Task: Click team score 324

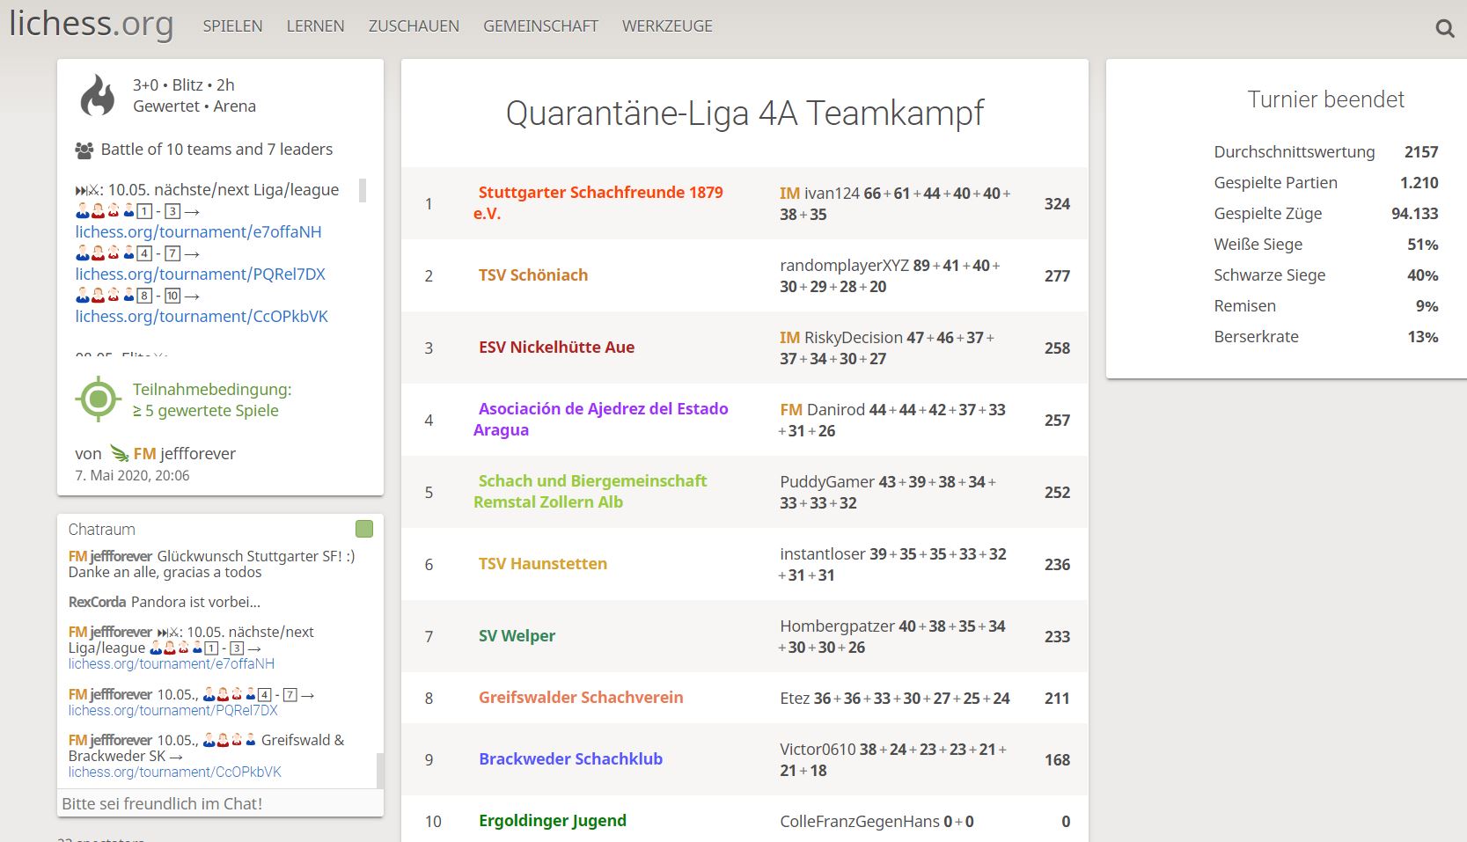Action: tap(1057, 204)
